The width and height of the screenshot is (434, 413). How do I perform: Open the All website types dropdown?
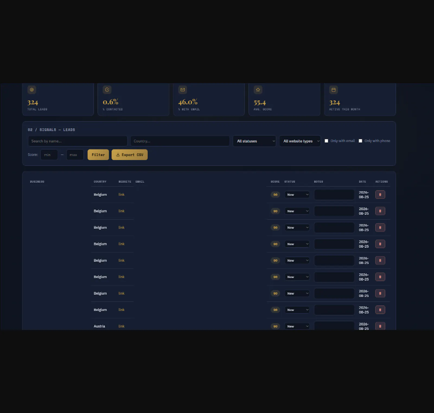300,141
